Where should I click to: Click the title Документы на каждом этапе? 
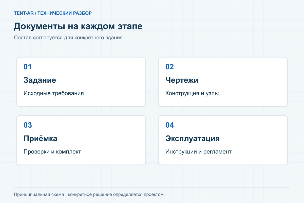click(78, 26)
